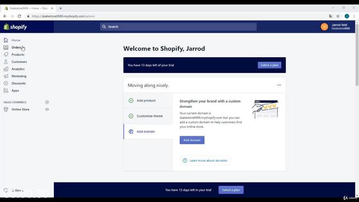Open a new browser tab
This screenshot has height=202, width=359.
(x=61, y=8)
